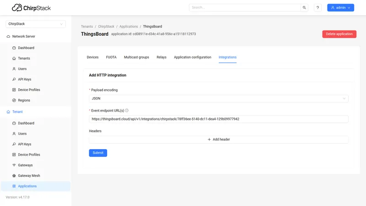
Task: Open Network Server Dashboard menu item
Action: point(36,48)
